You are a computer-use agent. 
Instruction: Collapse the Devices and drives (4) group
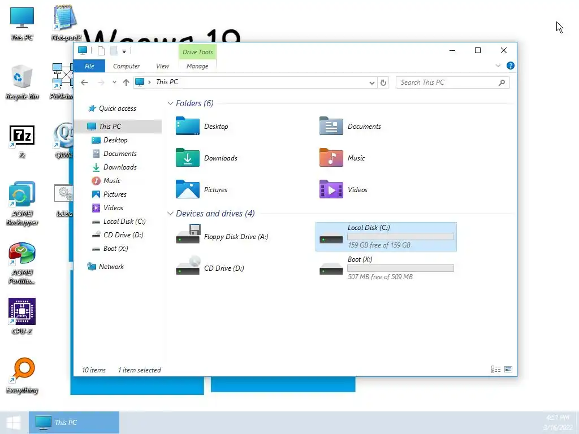click(x=170, y=213)
